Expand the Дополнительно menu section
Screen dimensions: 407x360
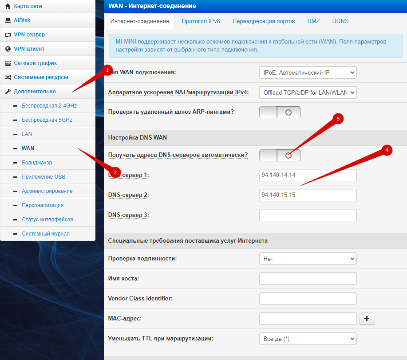pos(48,92)
